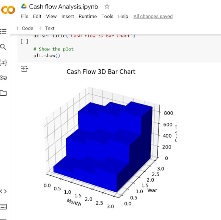Image resolution: width=221 pixels, height=220 pixels.
Task: Open the files folder panel
Action: pyautogui.click(x=3, y=93)
